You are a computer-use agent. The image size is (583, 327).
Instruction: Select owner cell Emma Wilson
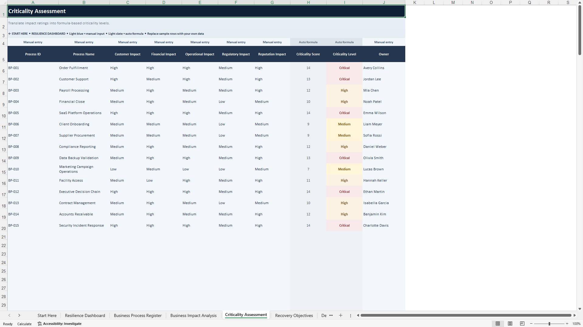[x=384, y=113]
